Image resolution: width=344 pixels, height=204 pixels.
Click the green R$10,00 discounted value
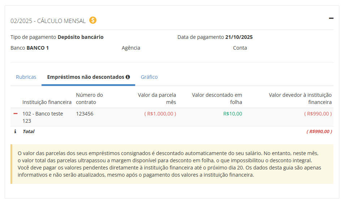(x=233, y=114)
